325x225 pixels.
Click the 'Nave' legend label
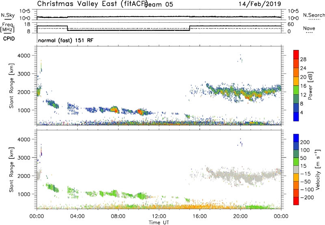pos(309,28)
